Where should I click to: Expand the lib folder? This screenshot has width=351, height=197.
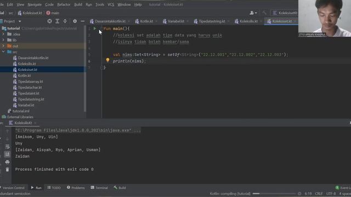3,40
